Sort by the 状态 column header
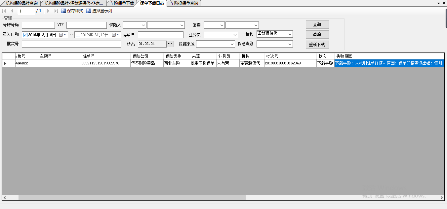The image size is (447, 209). pos(325,56)
